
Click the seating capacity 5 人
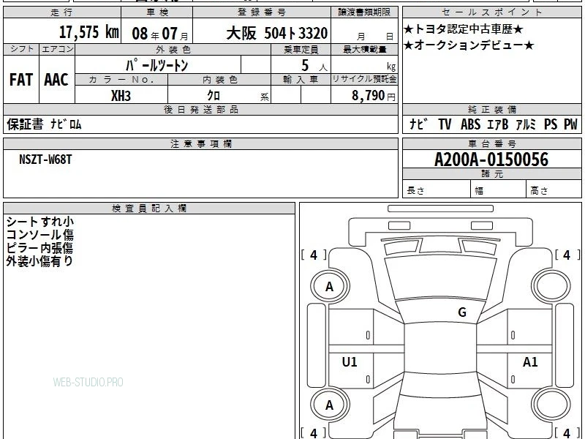pos(314,66)
